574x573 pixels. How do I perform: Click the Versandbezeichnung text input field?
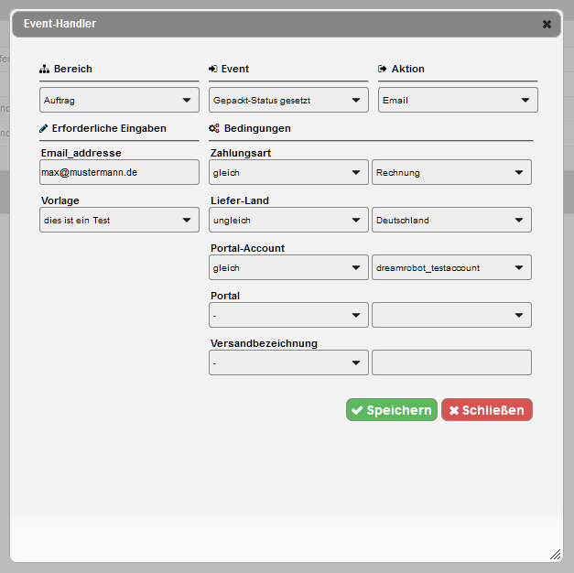[x=451, y=362]
